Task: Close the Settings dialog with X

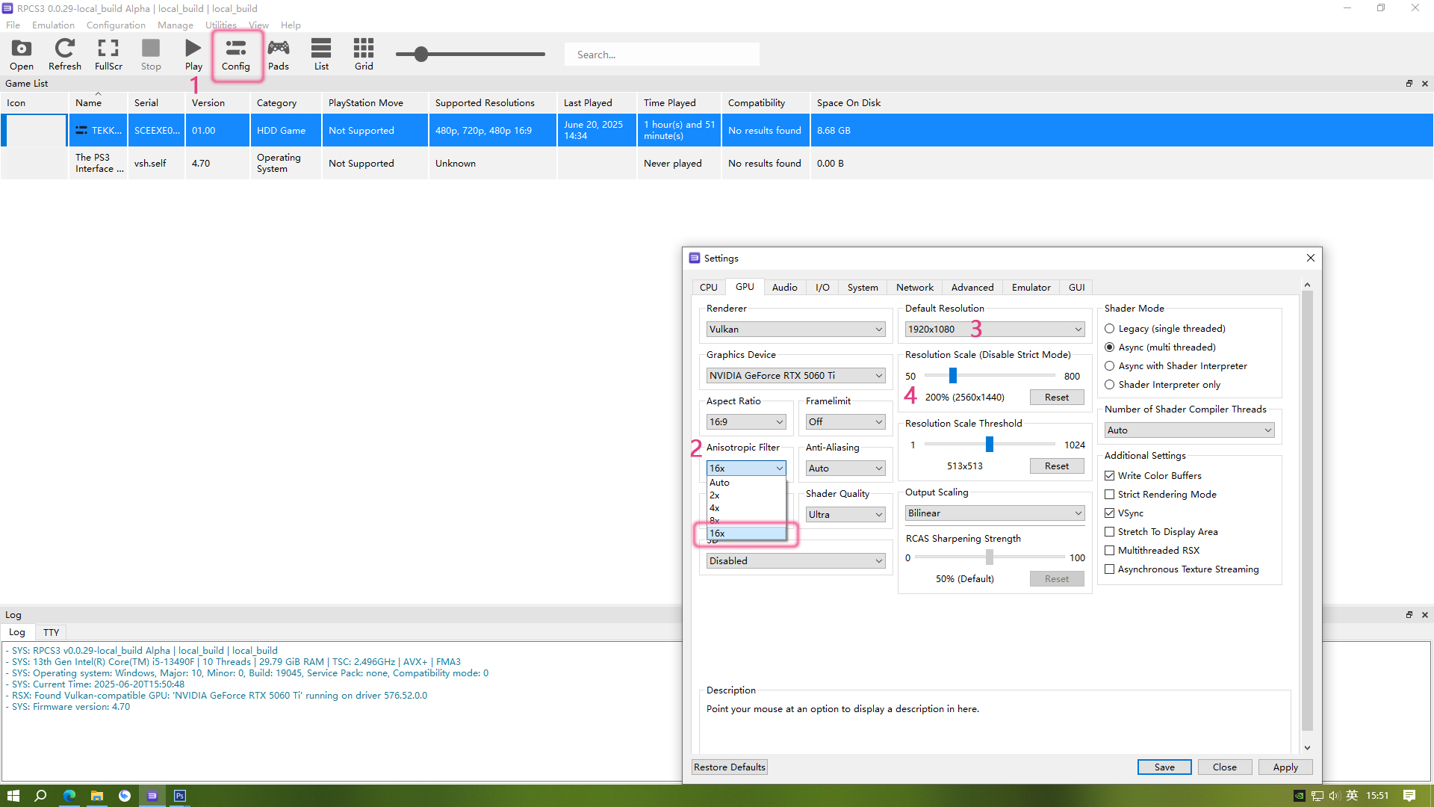Action: click(1311, 258)
